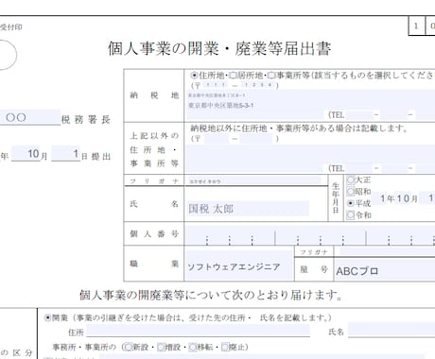Select the 居所地 option
This screenshot has height=359, width=435.
pyautogui.click(x=234, y=76)
